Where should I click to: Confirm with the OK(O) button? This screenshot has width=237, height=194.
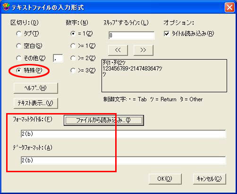(x=165, y=179)
